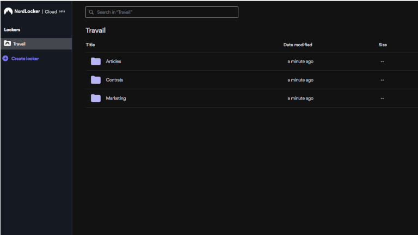Click the Articles folder icon
The image size is (418, 235).
coord(96,61)
